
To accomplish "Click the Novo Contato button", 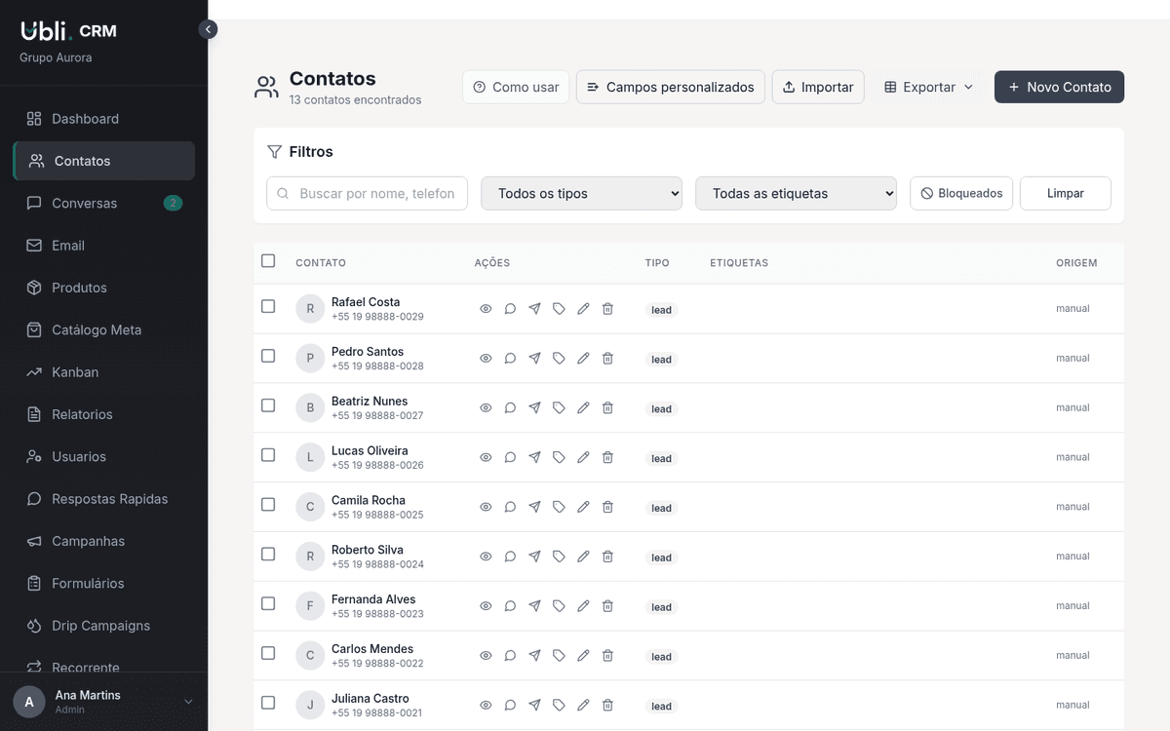I will tap(1059, 87).
